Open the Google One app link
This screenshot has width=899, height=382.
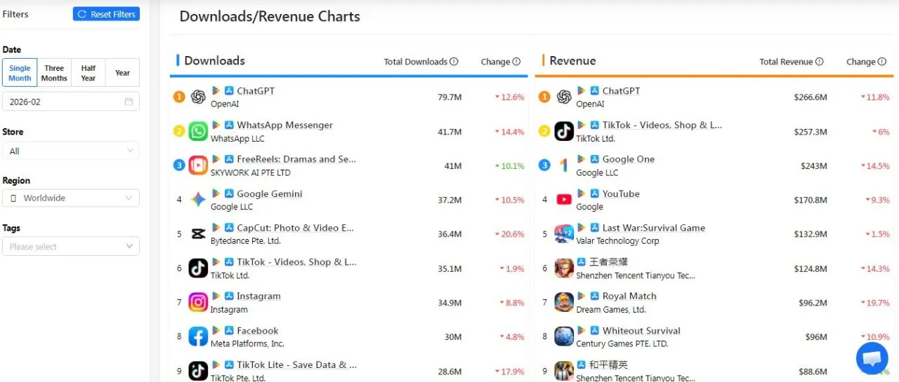[629, 159]
